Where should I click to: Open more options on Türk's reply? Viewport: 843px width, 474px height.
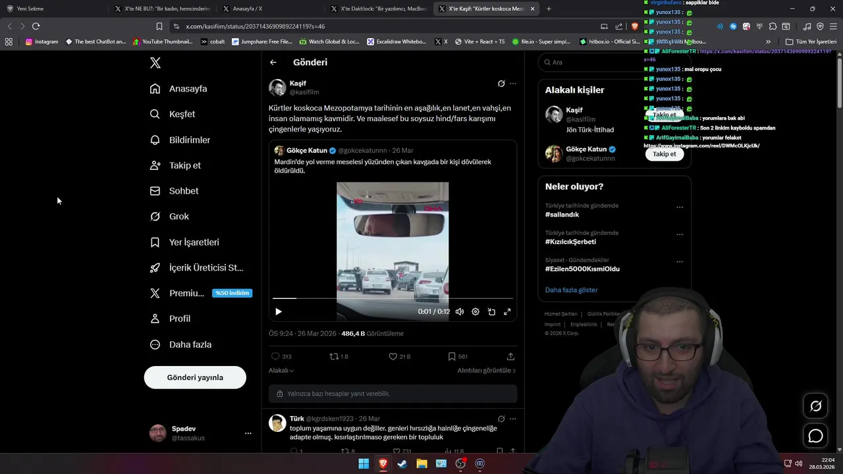click(513, 419)
